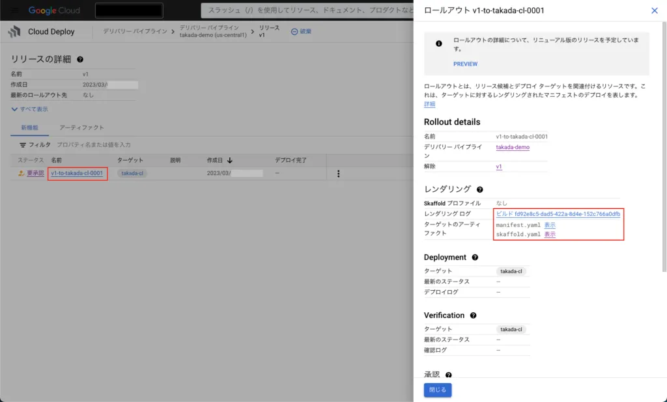
Task: Click takada-cl chip under Deployment
Action: (x=511, y=271)
